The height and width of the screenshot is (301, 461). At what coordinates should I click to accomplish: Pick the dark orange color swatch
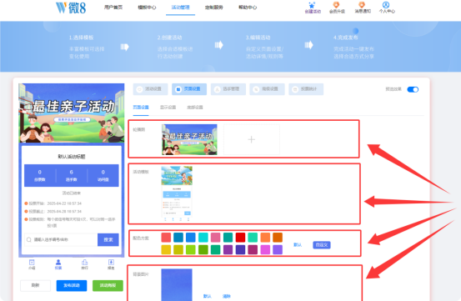click(x=278, y=237)
